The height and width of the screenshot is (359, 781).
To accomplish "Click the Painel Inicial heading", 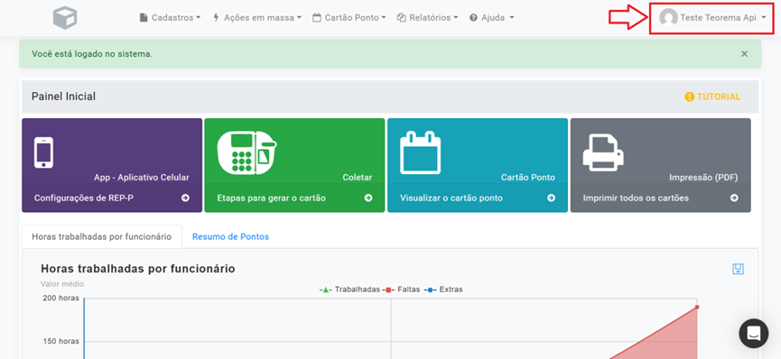I will point(63,97).
